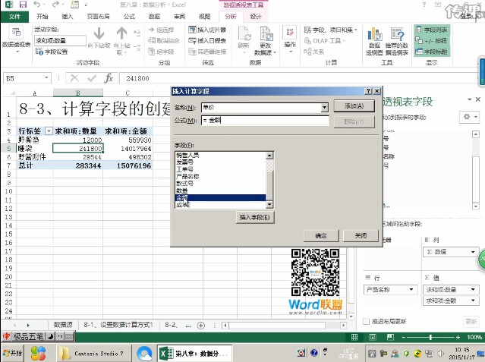The height and width of the screenshot is (362, 485).
Task: Click into the Formula (公式) input field
Action: coord(264,120)
